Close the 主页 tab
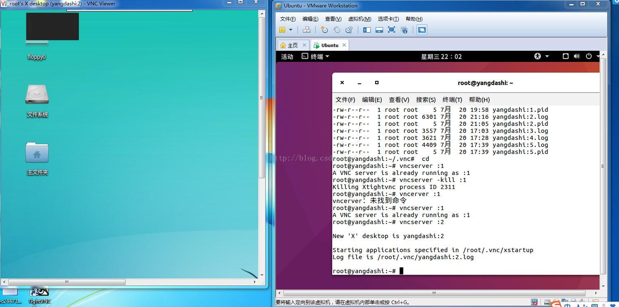The height and width of the screenshot is (307, 619). coord(305,45)
